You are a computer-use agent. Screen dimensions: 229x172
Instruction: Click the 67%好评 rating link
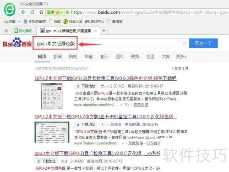click(153, 143)
